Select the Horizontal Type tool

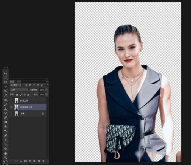click(x=5, y=140)
